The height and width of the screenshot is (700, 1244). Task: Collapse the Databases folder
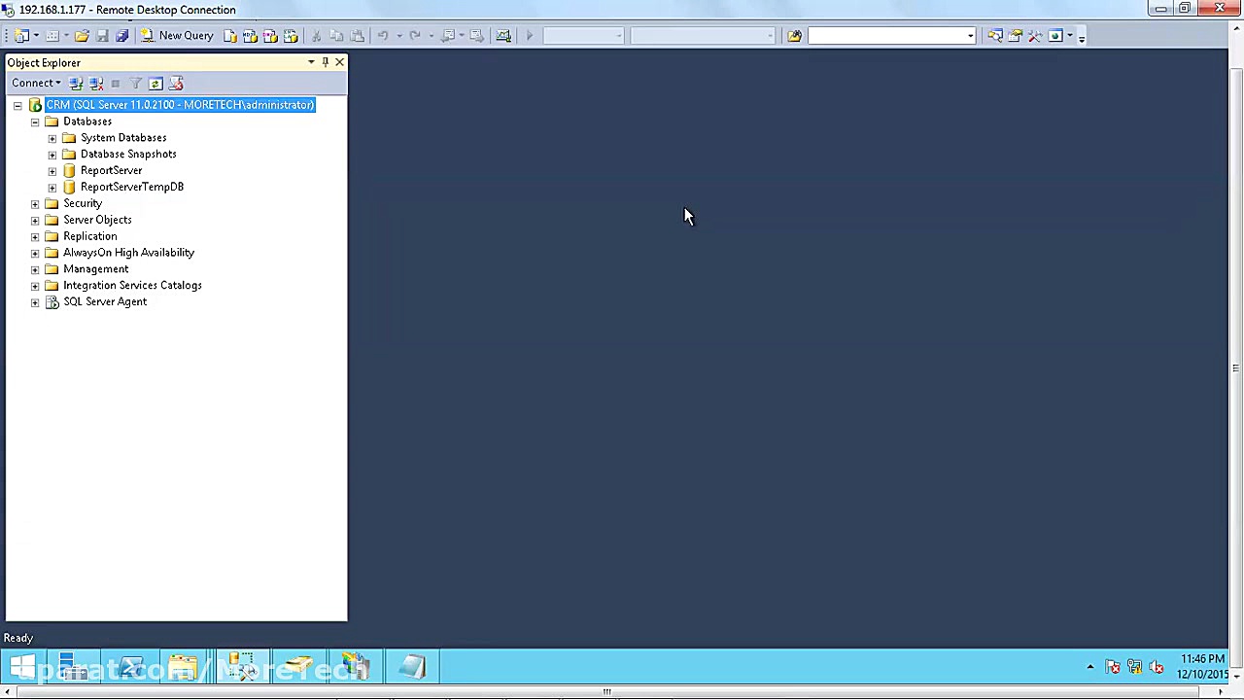(x=35, y=122)
